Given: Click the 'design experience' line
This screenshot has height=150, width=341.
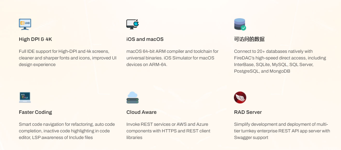Looking at the screenshot, I should point(37,64).
